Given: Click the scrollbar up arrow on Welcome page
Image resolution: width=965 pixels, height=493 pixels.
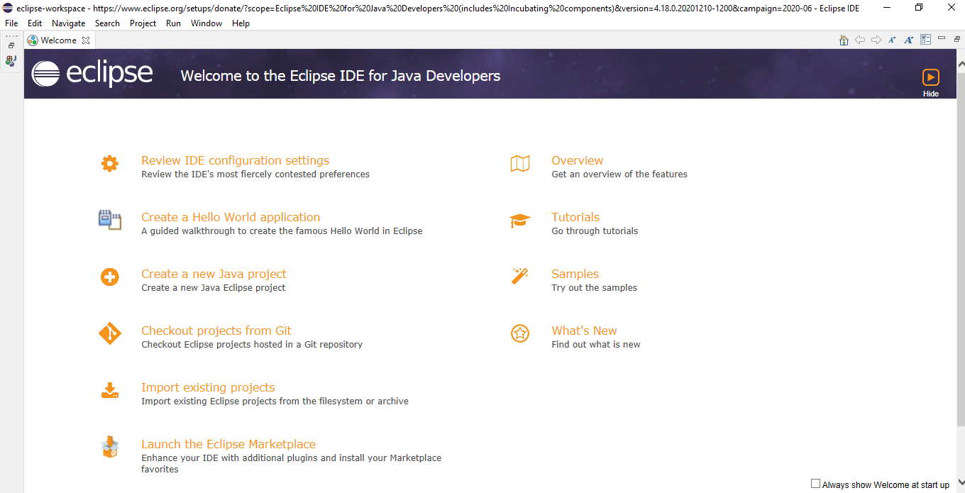Looking at the screenshot, I should [x=961, y=65].
